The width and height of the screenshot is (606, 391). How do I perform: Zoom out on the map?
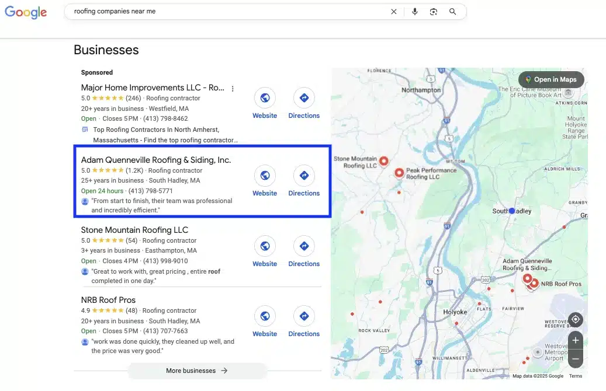tap(576, 358)
